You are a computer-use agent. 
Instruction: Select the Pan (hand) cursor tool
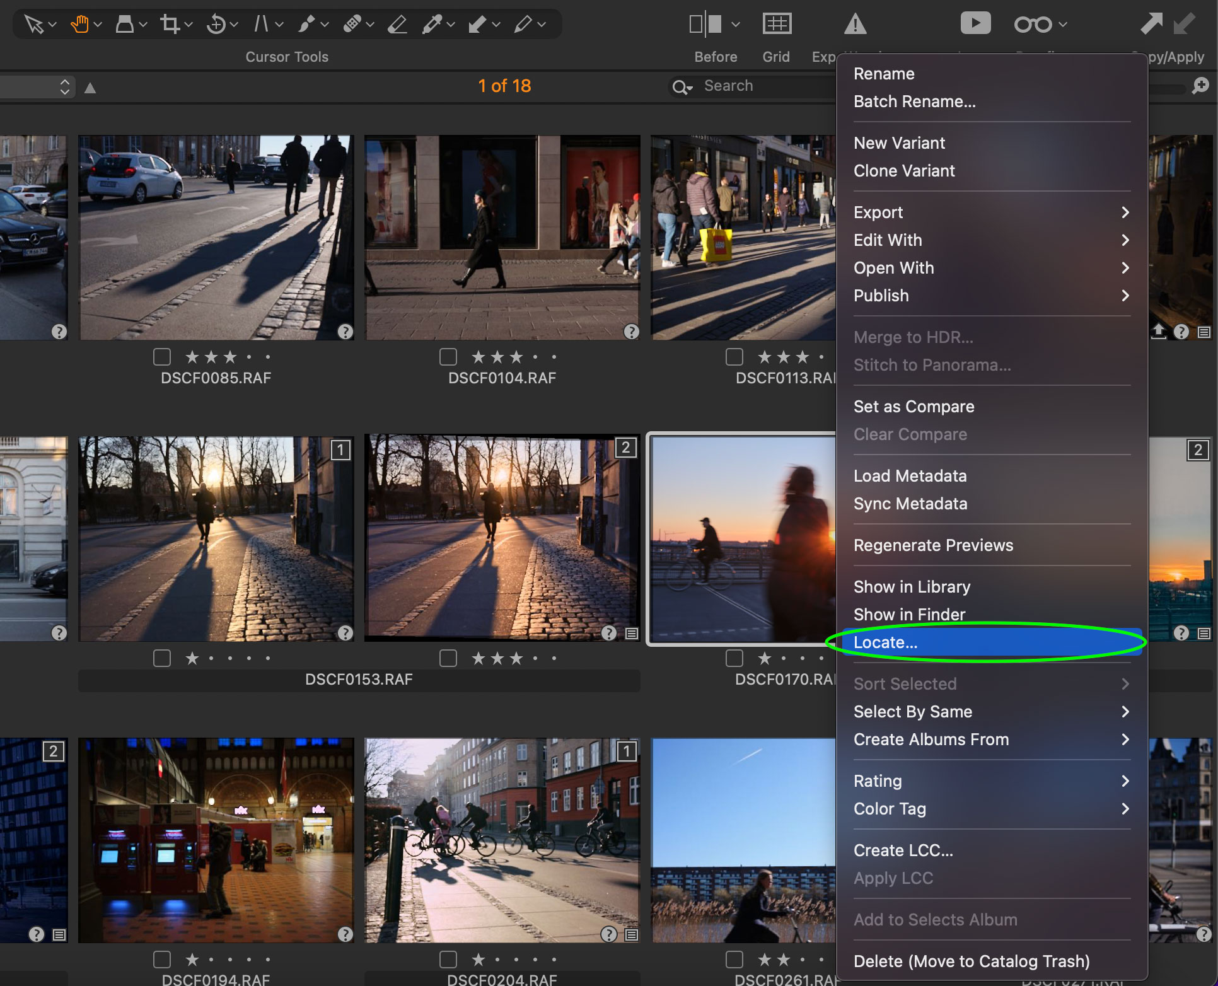(81, 23)
